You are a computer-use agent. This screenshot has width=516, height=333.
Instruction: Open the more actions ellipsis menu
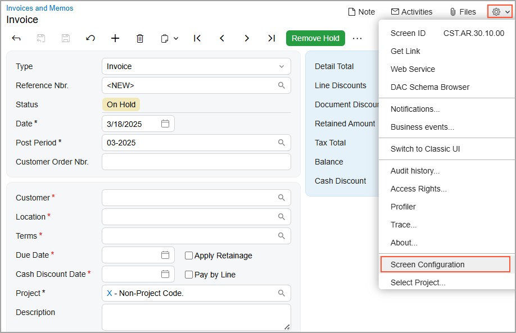[x=357, y=38]
